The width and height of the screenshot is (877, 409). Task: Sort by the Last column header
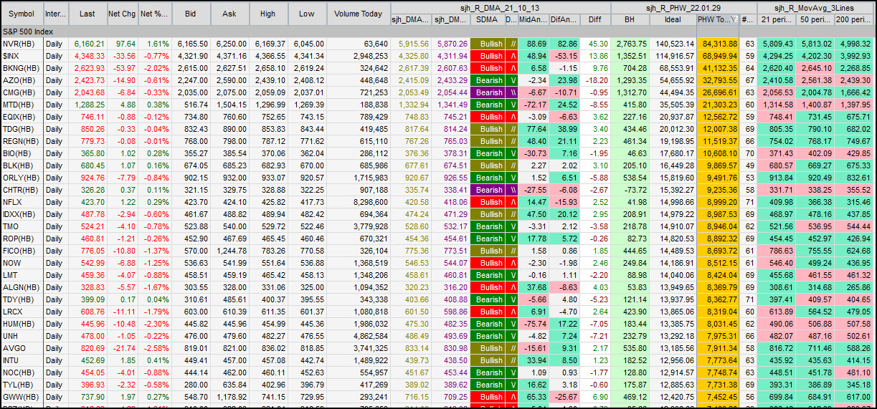pyautogui.click(x=87, y=14)
